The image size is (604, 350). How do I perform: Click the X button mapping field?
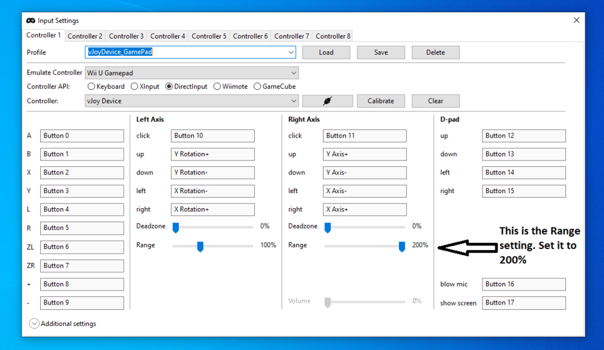(82, 173)
